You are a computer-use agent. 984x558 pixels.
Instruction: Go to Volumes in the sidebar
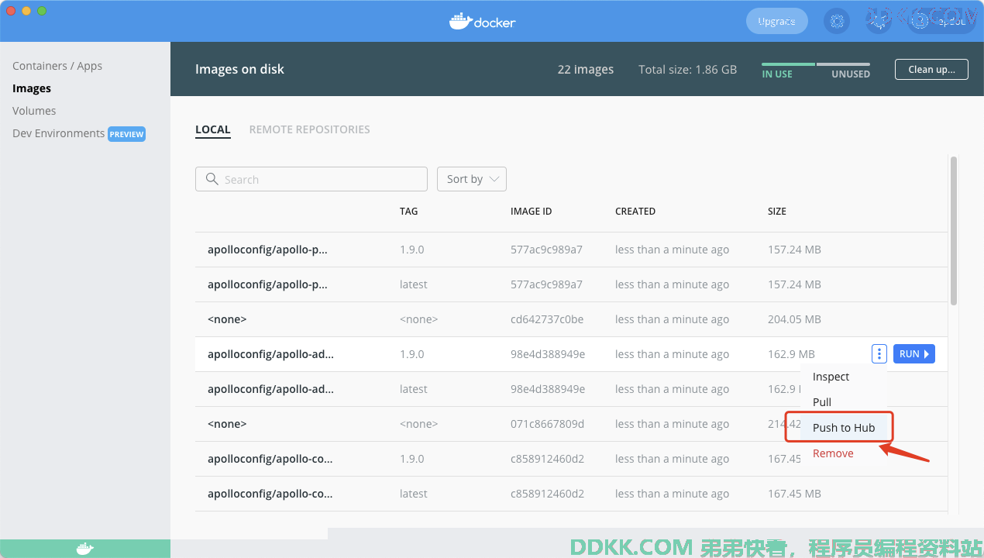tap(34, 111)
